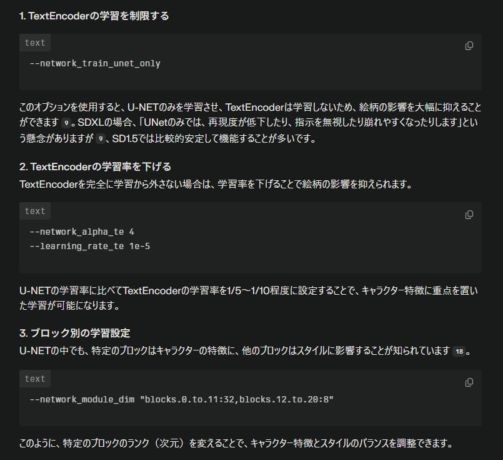Copy the --network_alpha_te code block
The height and width of the screenshot is (460, 503).
[x=469, y=215]
